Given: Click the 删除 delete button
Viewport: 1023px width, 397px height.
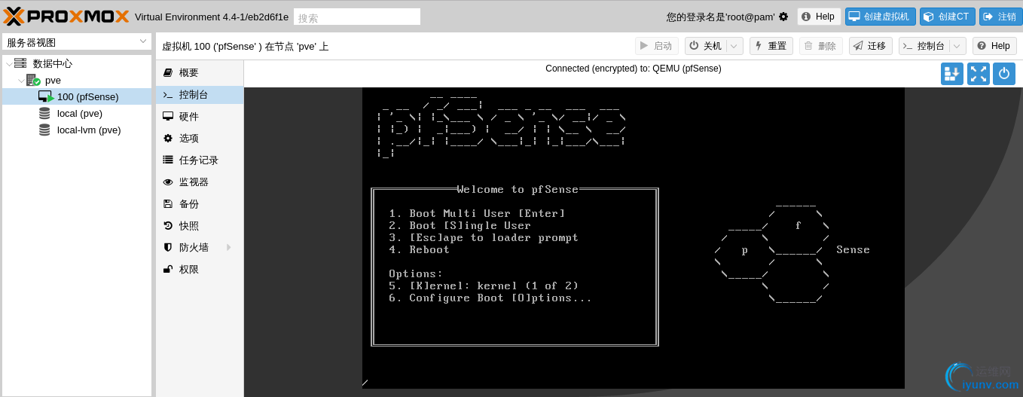Looking at the screenshot, I should click(820, 46).
